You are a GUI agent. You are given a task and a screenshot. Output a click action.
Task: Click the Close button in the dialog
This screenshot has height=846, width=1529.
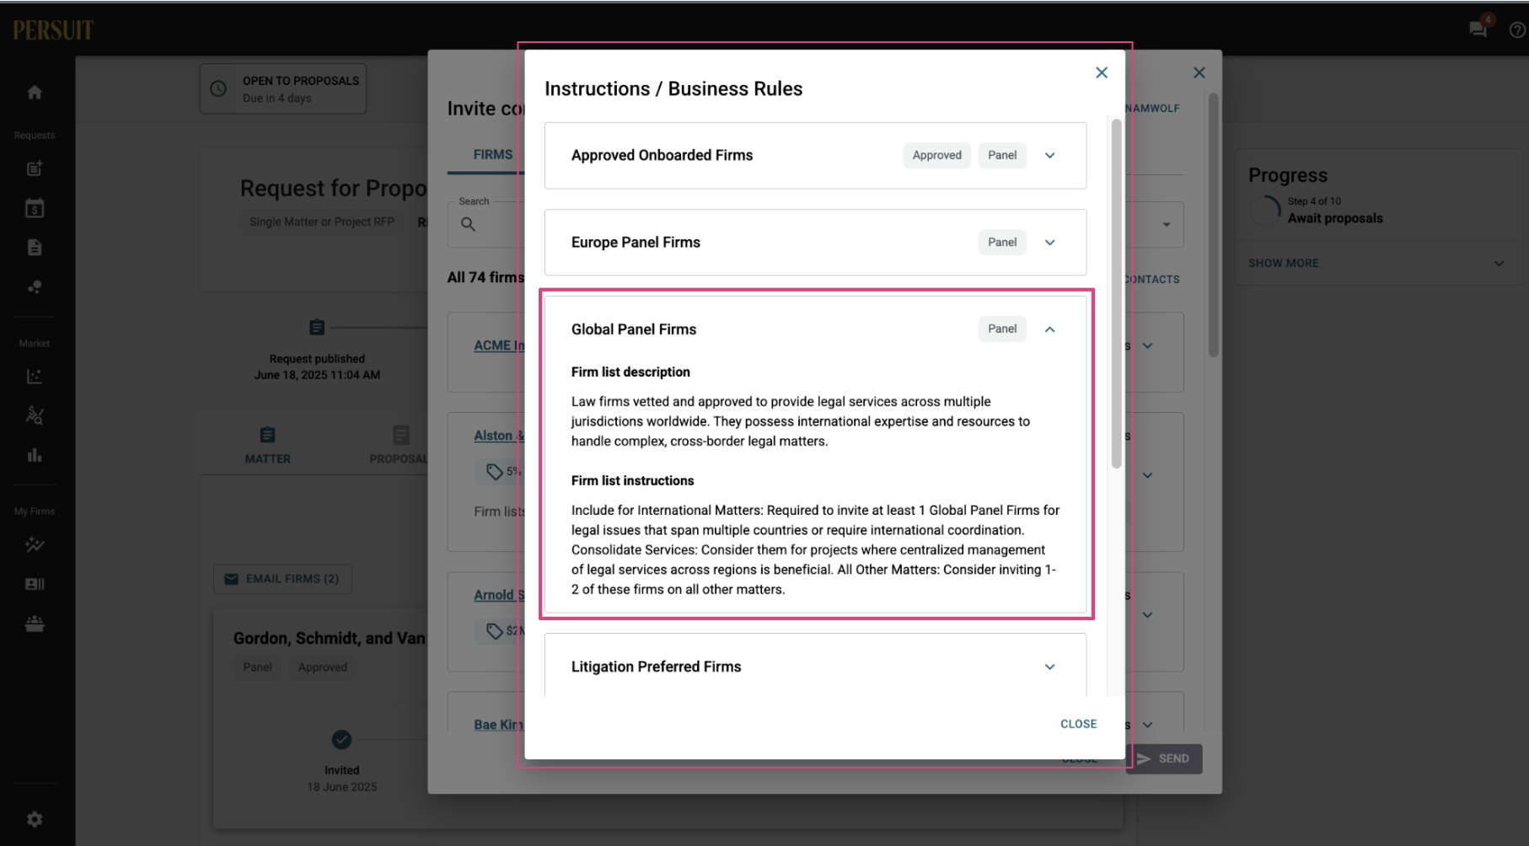click(1078, 724)
